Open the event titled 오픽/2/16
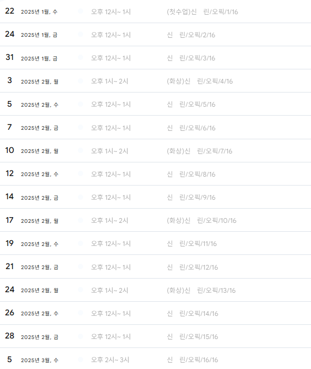The image size is (311, 369). pos(191,35)
